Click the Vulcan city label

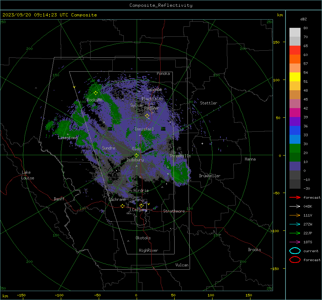pyautogui.click(x=182, y=265)
